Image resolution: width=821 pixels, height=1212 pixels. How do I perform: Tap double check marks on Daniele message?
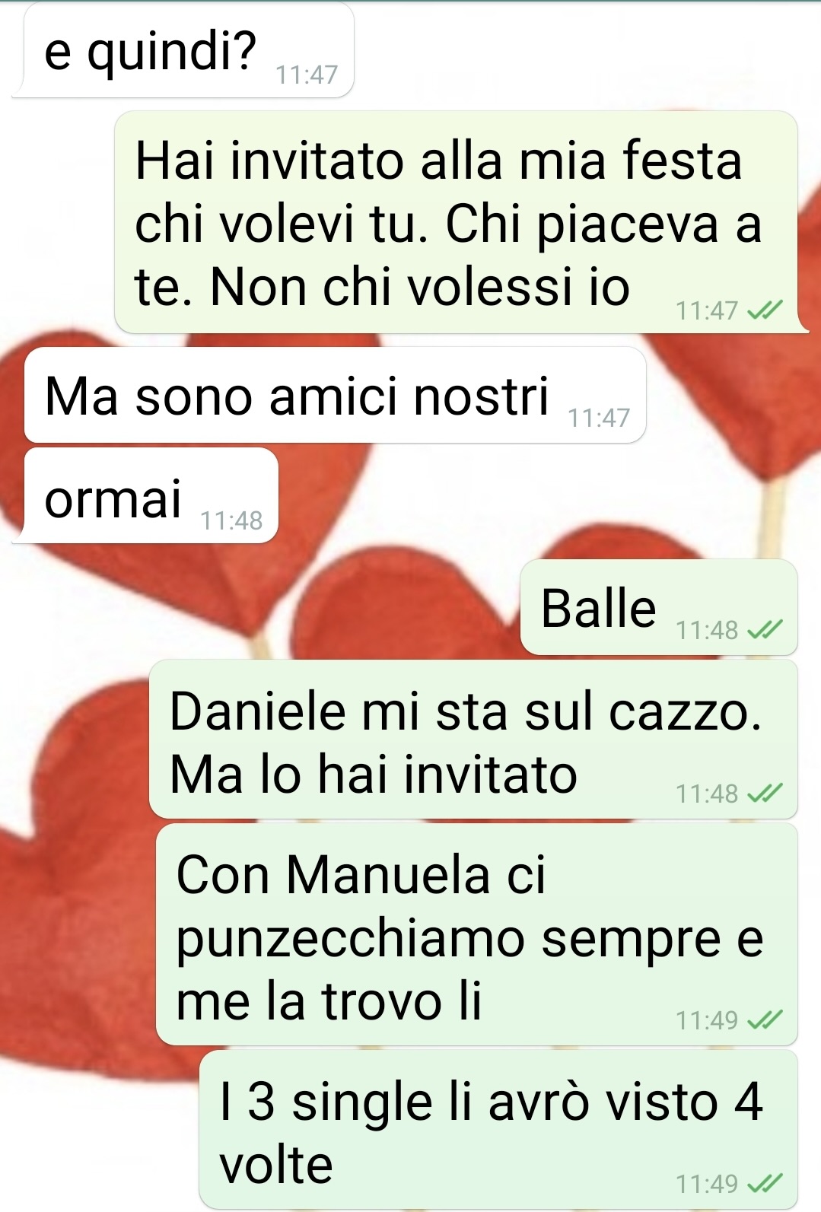[764, 794]
